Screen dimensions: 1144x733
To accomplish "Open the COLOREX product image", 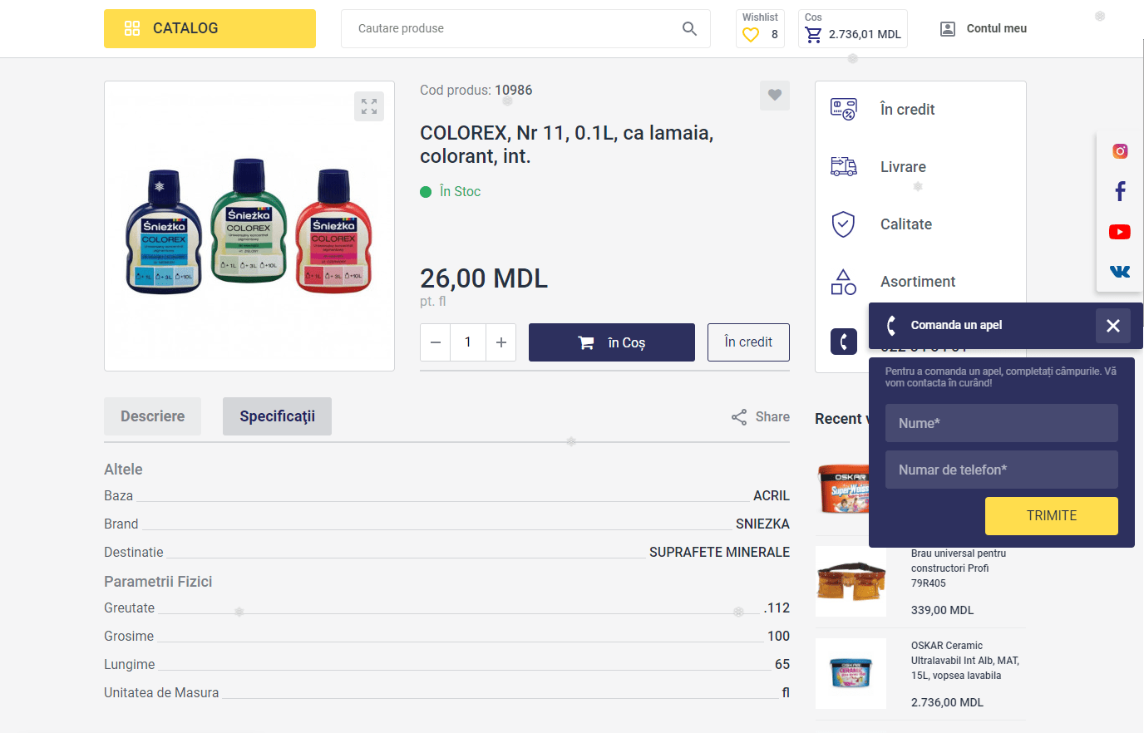I will coord(249,226).
